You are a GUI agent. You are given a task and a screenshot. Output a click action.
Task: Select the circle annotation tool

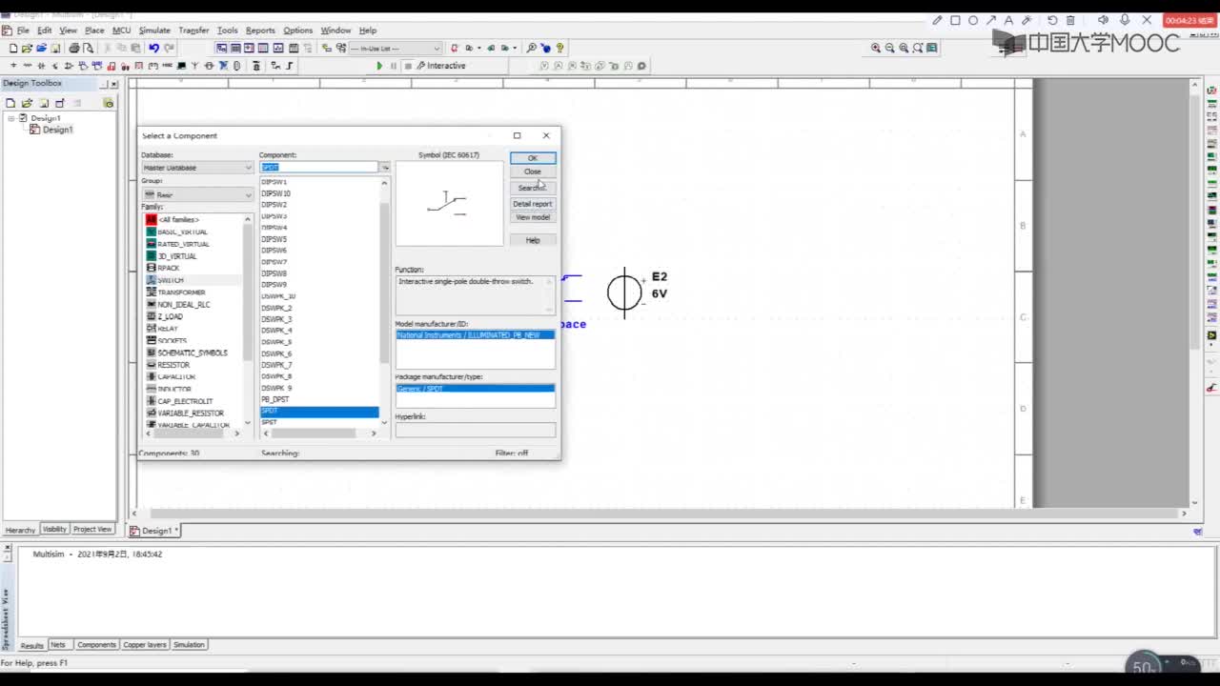(973, 20)
